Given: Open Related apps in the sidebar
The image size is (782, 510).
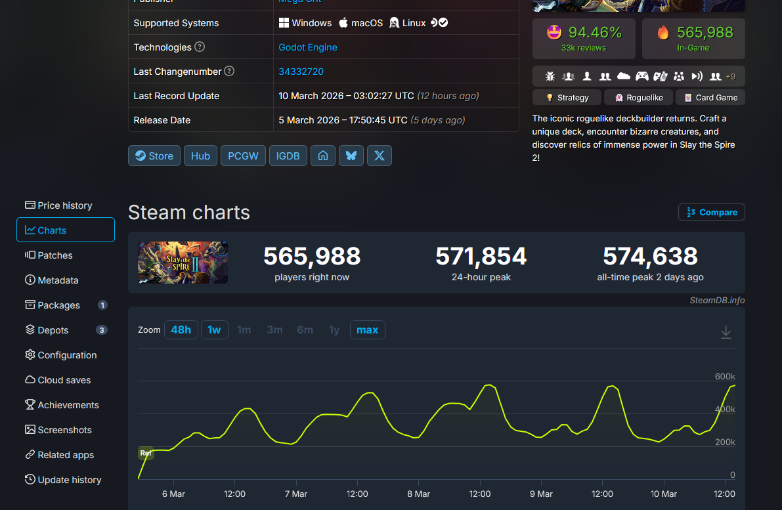Looking at the screenshot, I should tap(66, 455).
